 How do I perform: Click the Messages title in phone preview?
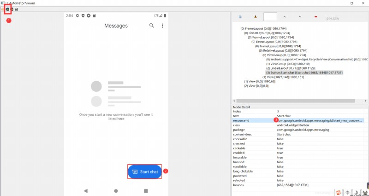[116, 26]
